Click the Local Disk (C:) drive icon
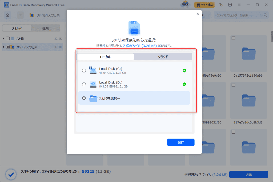 tap(93, 70)
